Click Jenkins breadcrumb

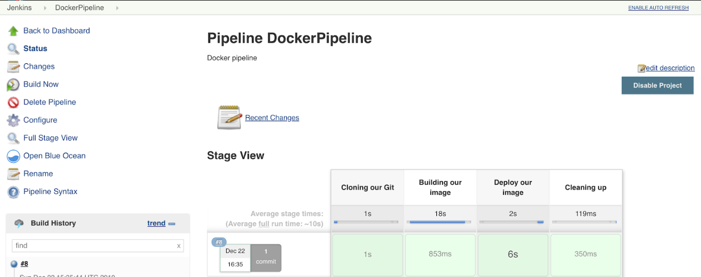[x=20, y=8]
